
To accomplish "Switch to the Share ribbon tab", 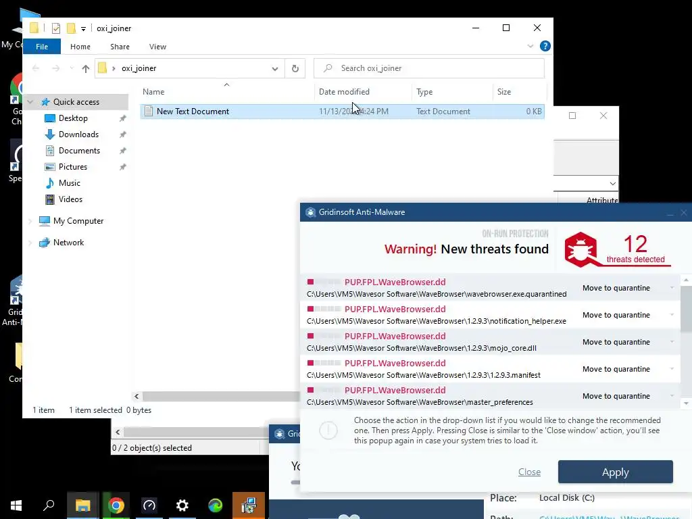I will pos(120,47).
